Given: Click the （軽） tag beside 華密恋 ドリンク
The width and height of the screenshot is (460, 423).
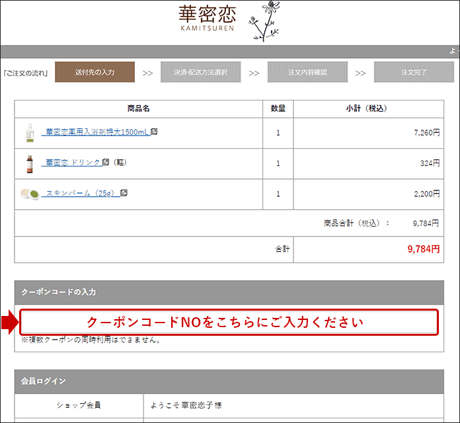Looking at the screenshot, I should click(120, 162).
